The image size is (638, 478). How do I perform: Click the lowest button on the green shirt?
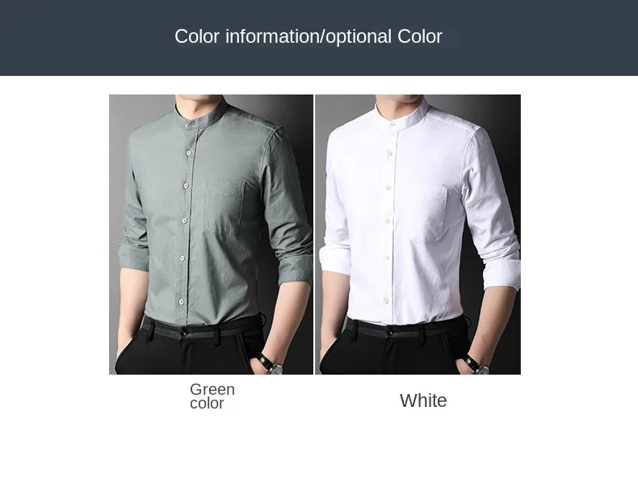tap(181, 302)
